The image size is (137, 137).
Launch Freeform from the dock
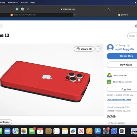point(73,131)
